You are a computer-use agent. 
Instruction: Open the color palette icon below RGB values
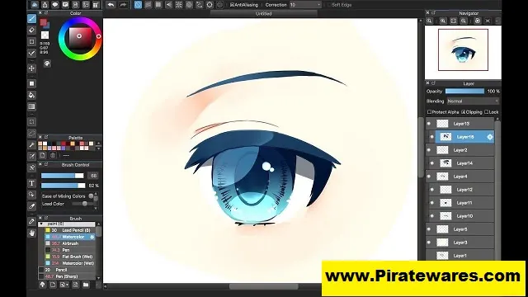[x=47, y=64]
